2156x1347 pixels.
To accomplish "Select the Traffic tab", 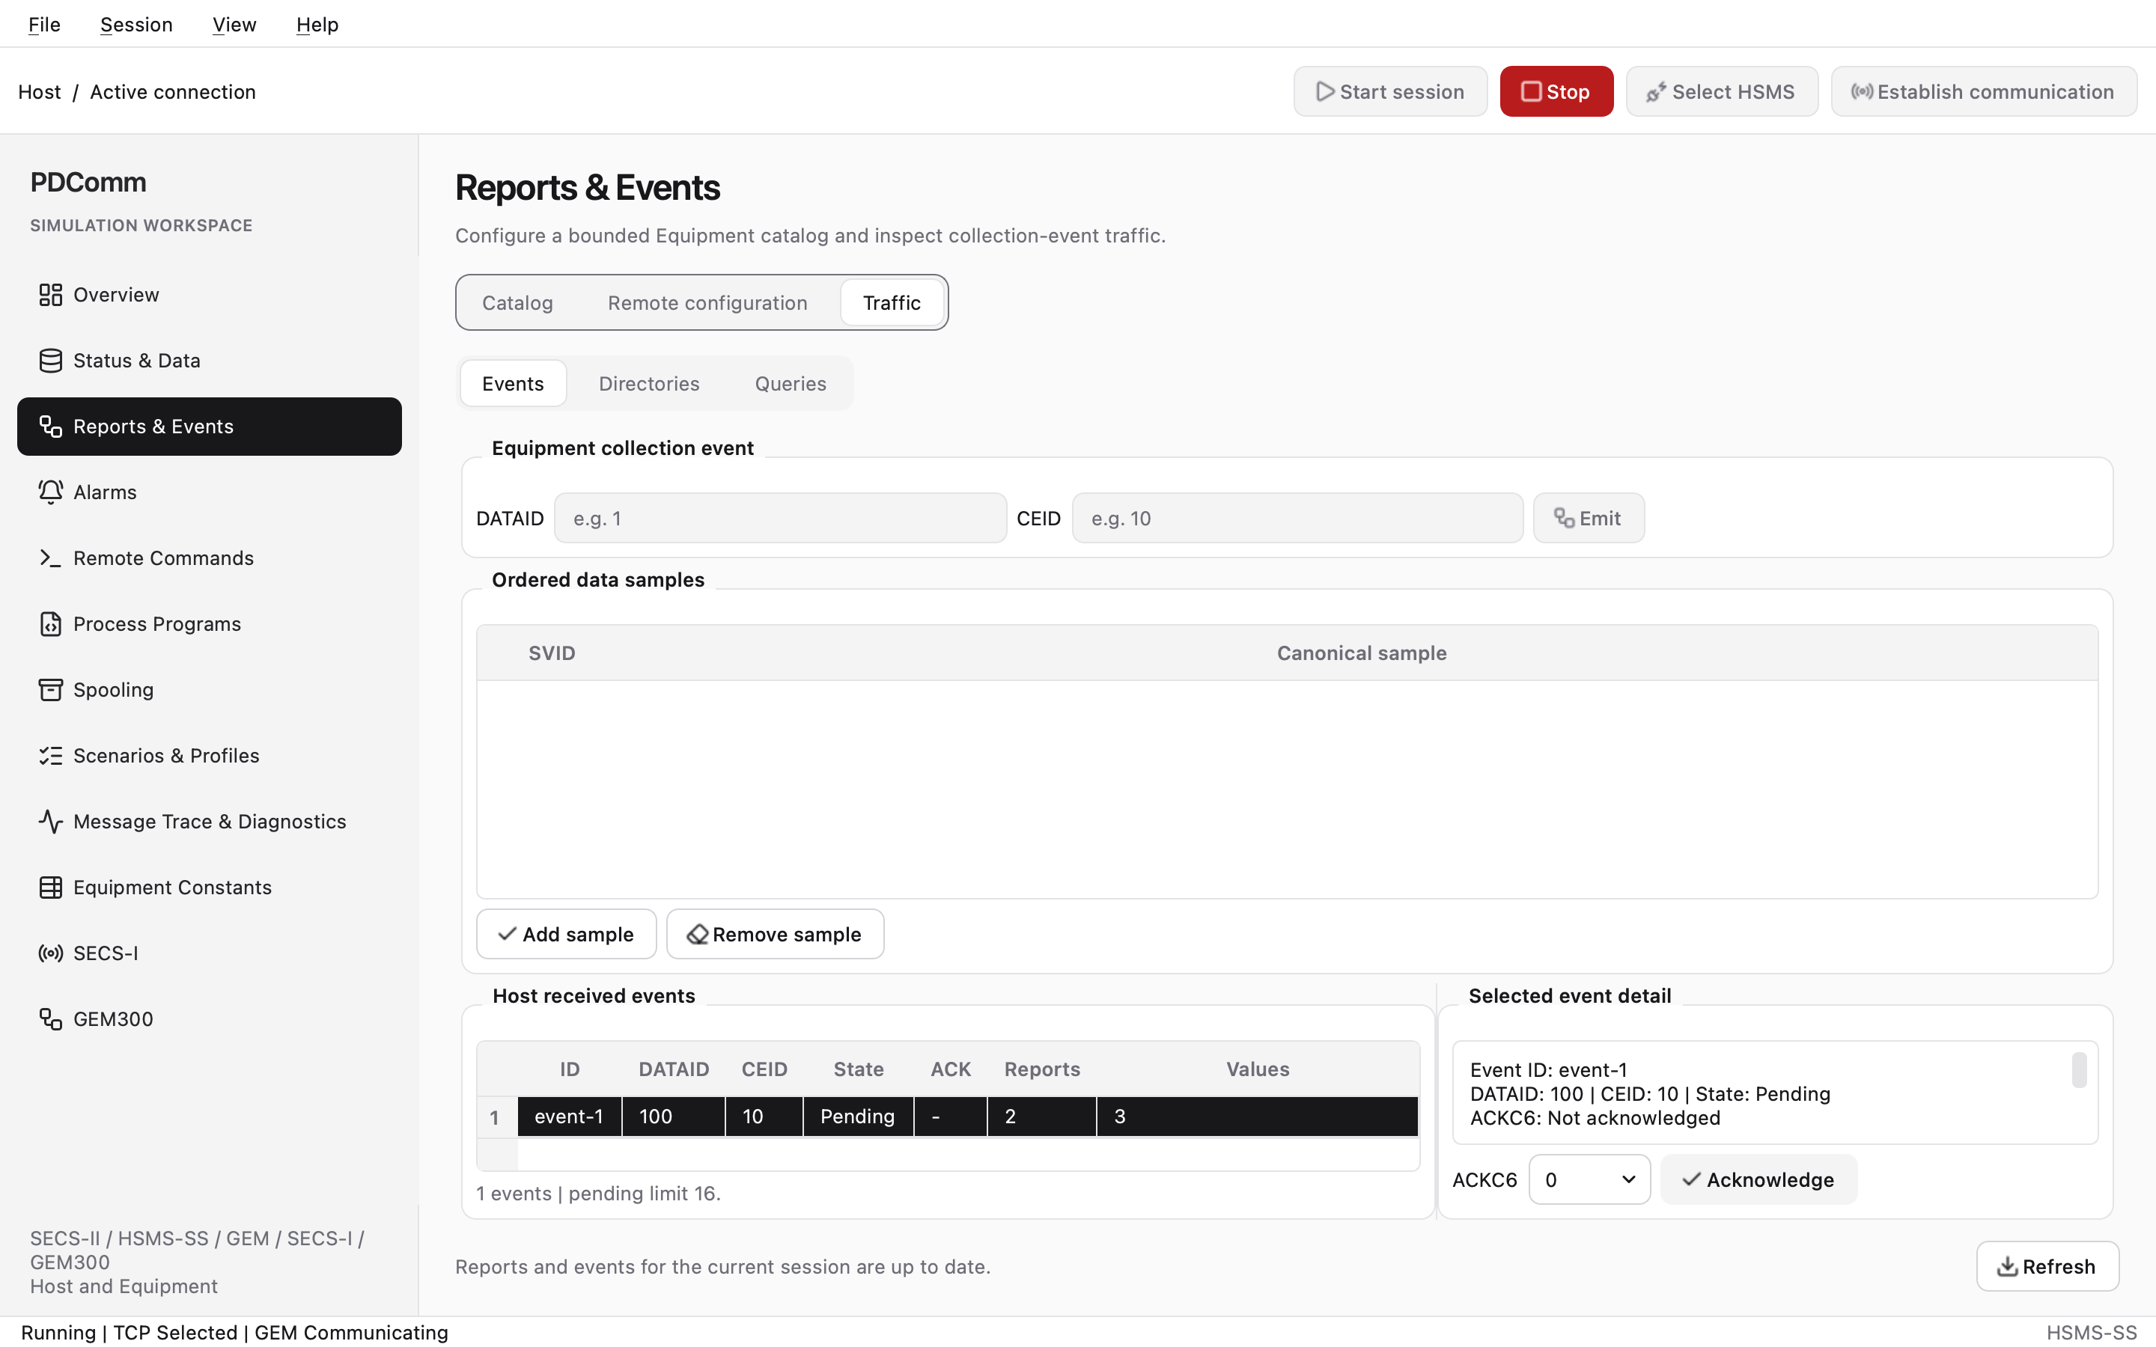I will coord(892,303).
